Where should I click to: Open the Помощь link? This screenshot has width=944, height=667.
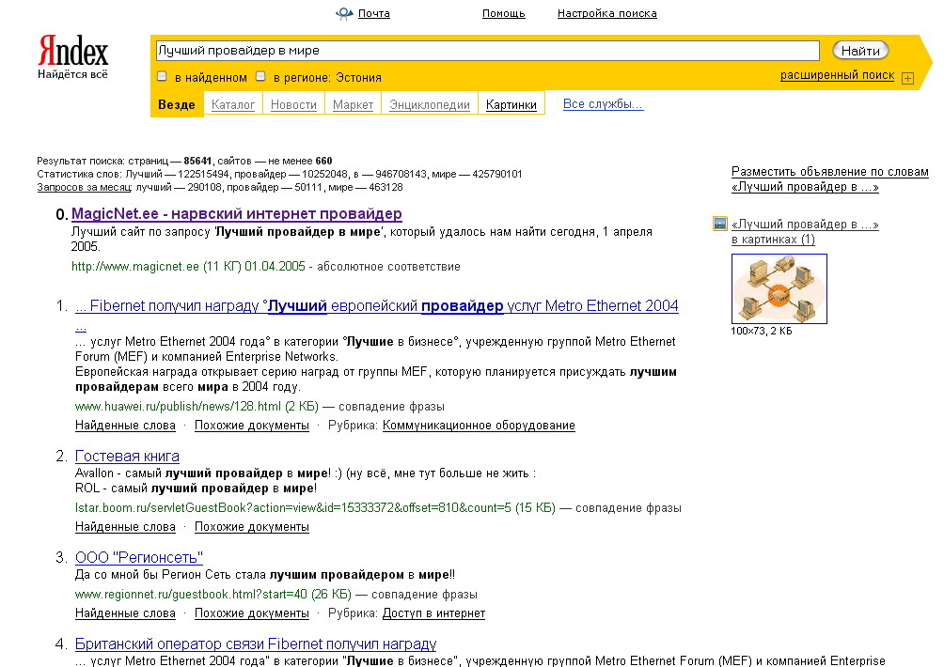pyautogui.click(x=503, y=13)
